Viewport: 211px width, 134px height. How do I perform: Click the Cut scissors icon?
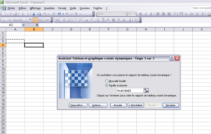point(34,14)
